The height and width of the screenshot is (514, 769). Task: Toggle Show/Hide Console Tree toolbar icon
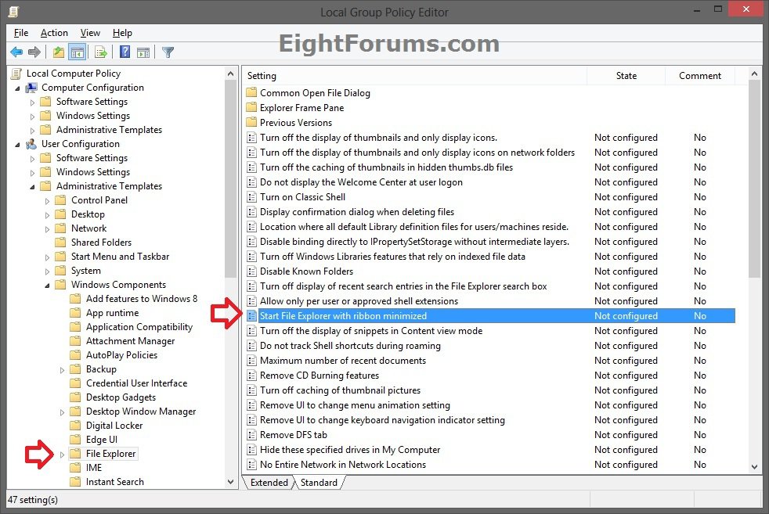[77, 52]
